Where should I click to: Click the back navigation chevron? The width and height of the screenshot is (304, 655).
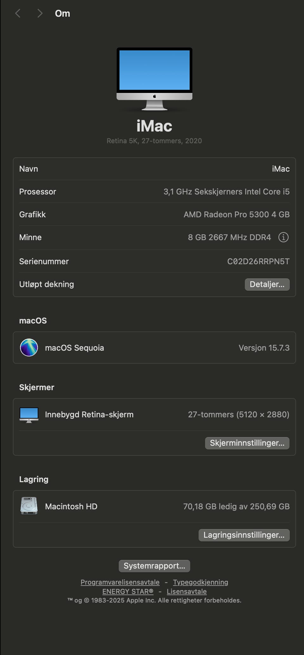(x=18, y=13)
